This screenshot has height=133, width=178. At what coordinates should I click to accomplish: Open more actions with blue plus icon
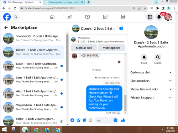(72, 120)
